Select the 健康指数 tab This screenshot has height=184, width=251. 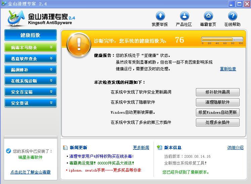click(x=31, y=35)
